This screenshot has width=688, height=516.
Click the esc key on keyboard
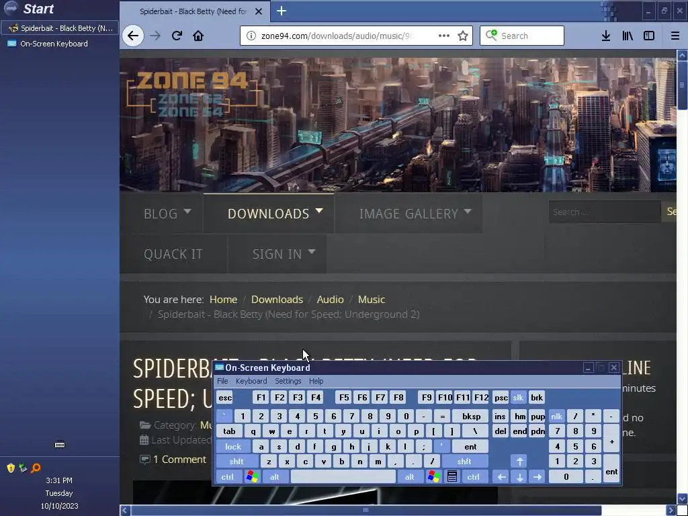(x=225, y=398)
